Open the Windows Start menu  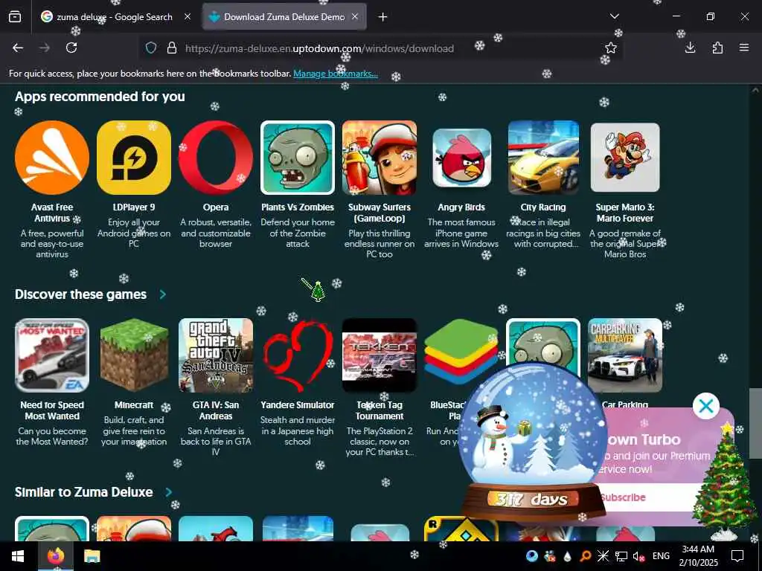[18, 556]
